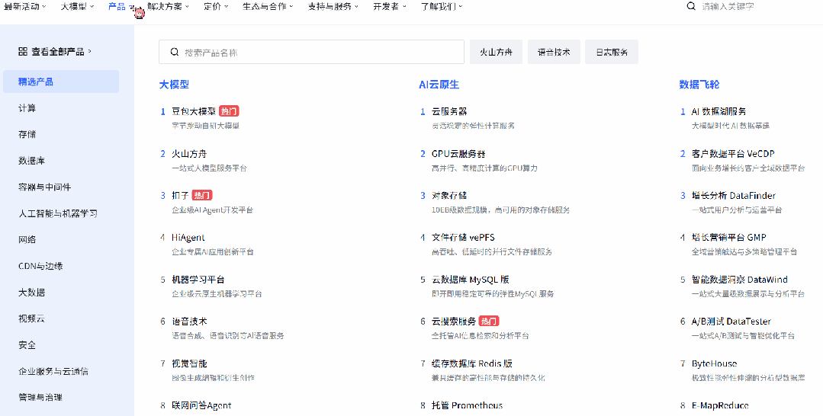This screenshot has height=416, width=823.
Task: Open the ByteHouse product link
Action: (715, 363)
